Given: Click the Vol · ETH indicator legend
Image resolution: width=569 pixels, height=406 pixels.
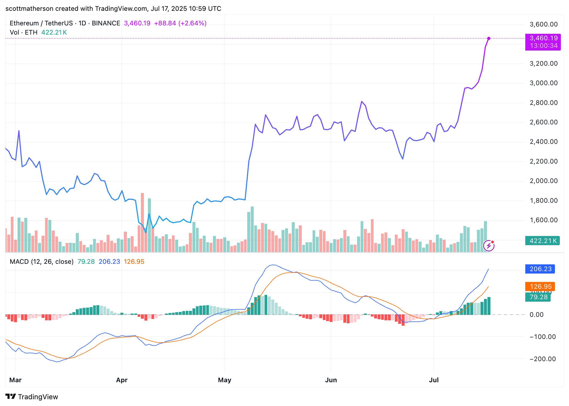Looking at the screenshot, I should [24, 32].
